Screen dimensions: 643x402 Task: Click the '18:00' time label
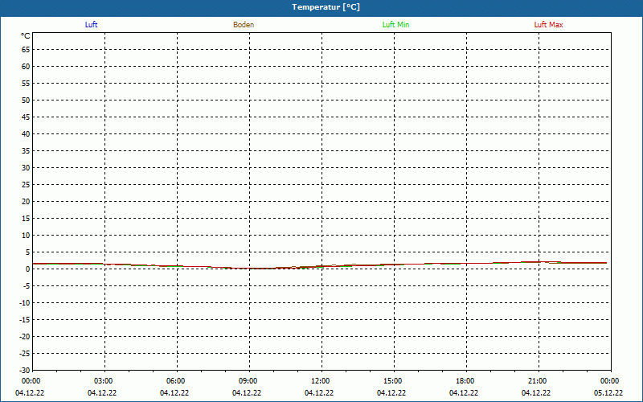tap(465, 381)
